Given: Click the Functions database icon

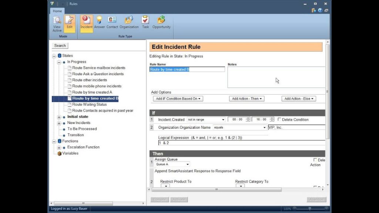Looking at the screenshot, I should (x=60, y=141).
